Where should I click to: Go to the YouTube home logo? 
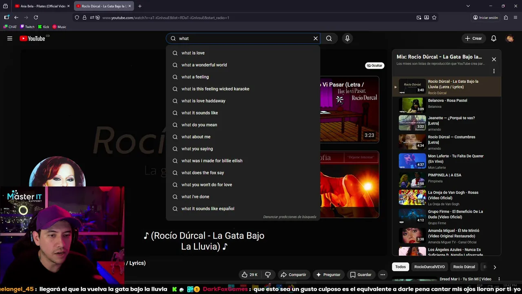tap(32, 38)
